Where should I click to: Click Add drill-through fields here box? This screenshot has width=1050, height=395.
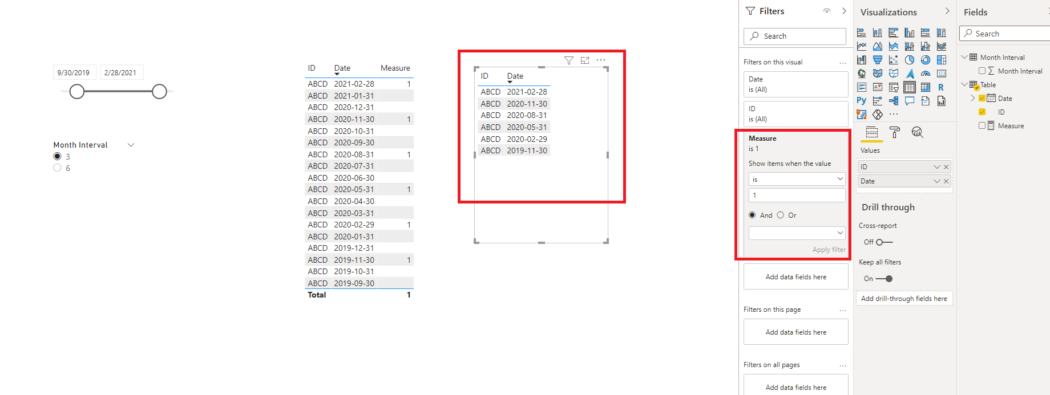(x=904, y=299)
